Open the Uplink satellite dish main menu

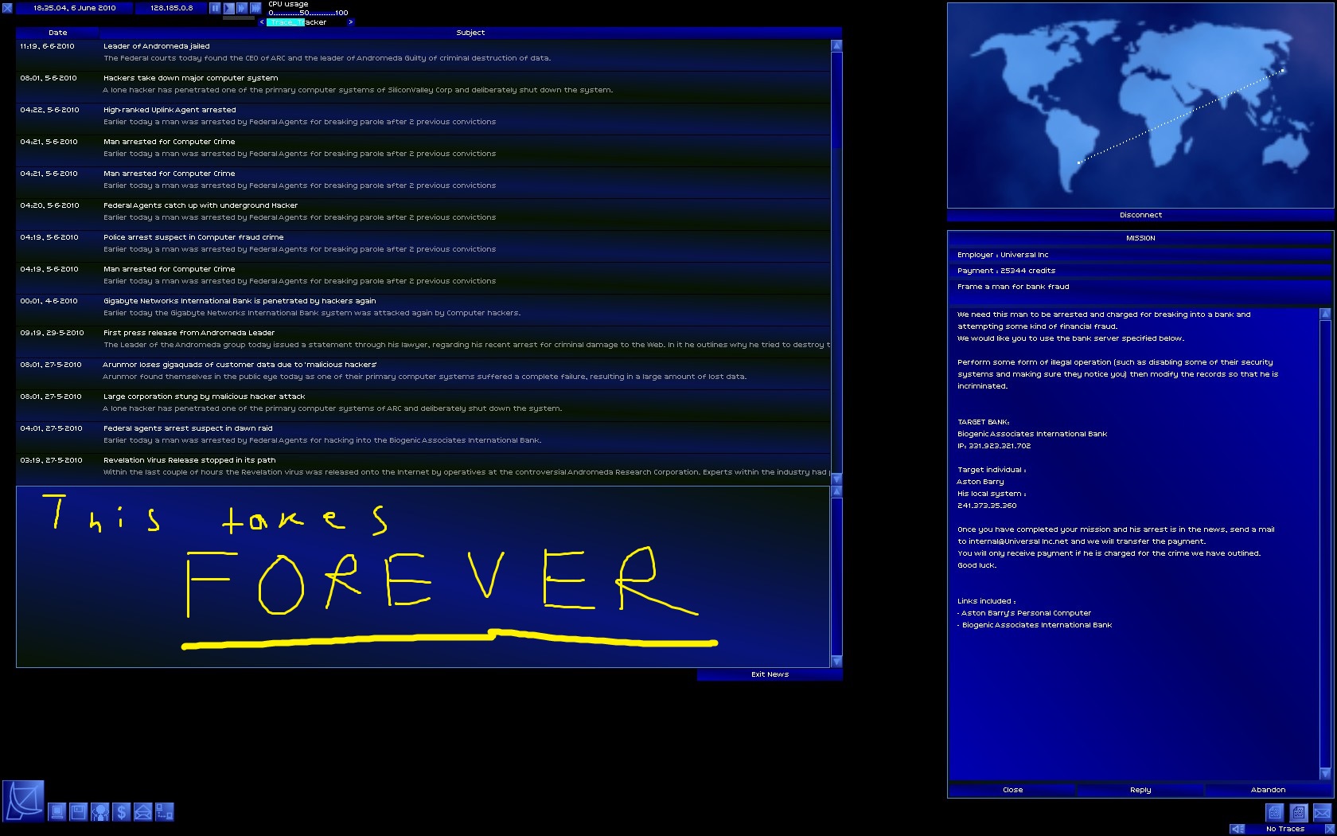coord(23,801)
